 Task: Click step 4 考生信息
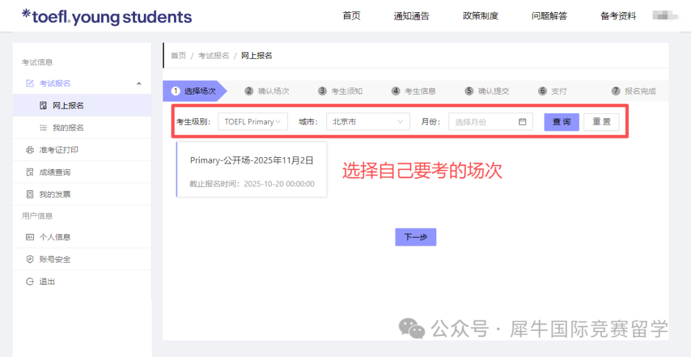414,91
